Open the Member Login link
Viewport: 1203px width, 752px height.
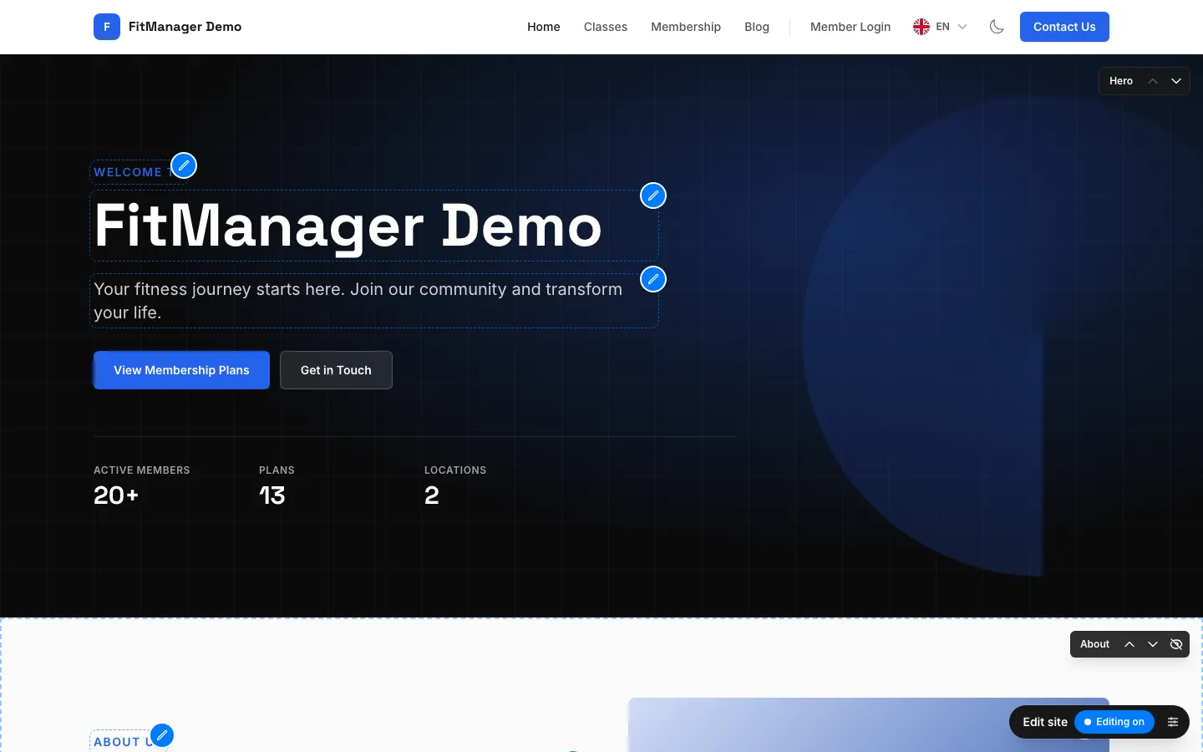coord(850,27)
